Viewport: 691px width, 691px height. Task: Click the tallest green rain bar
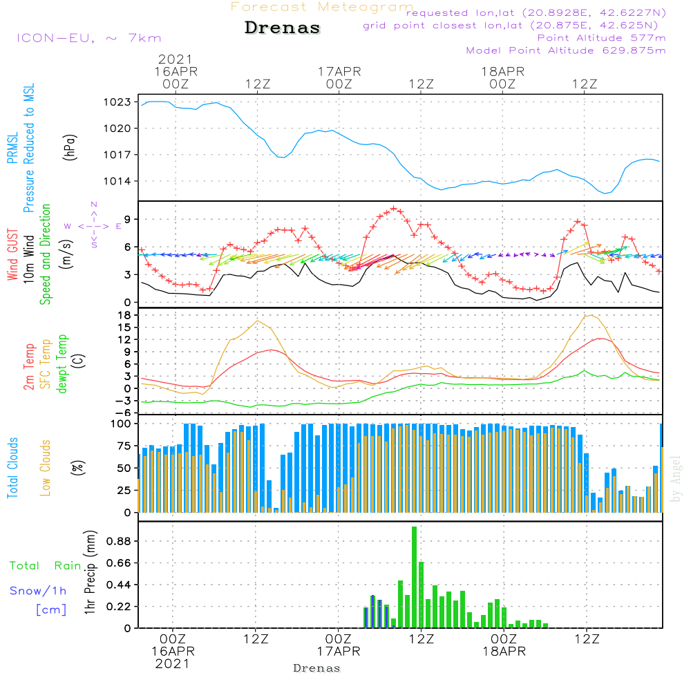[x=414, y=577]
